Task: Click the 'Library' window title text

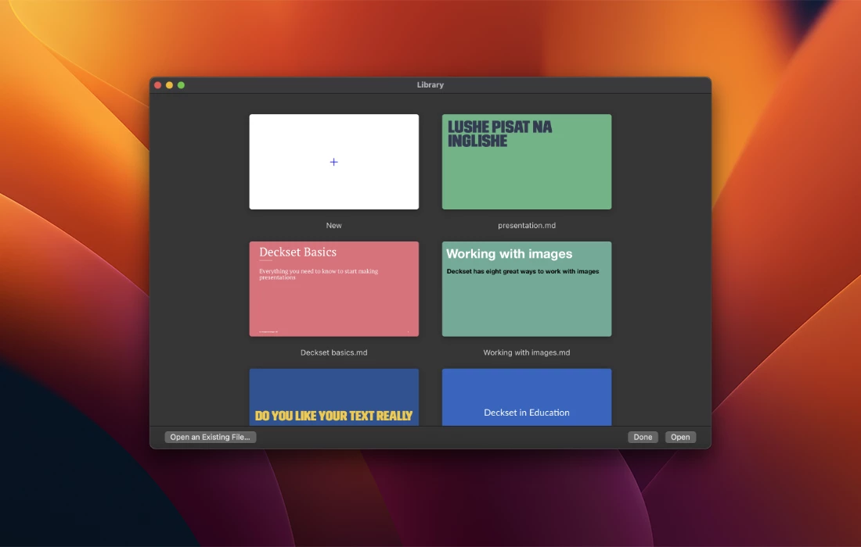Action: [x=430, y=85]
